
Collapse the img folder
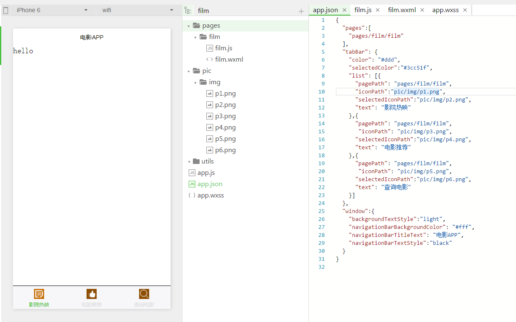pyautogui.click(x=195, y=83)
